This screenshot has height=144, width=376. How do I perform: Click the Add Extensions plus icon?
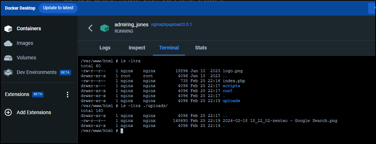[8, 112]
